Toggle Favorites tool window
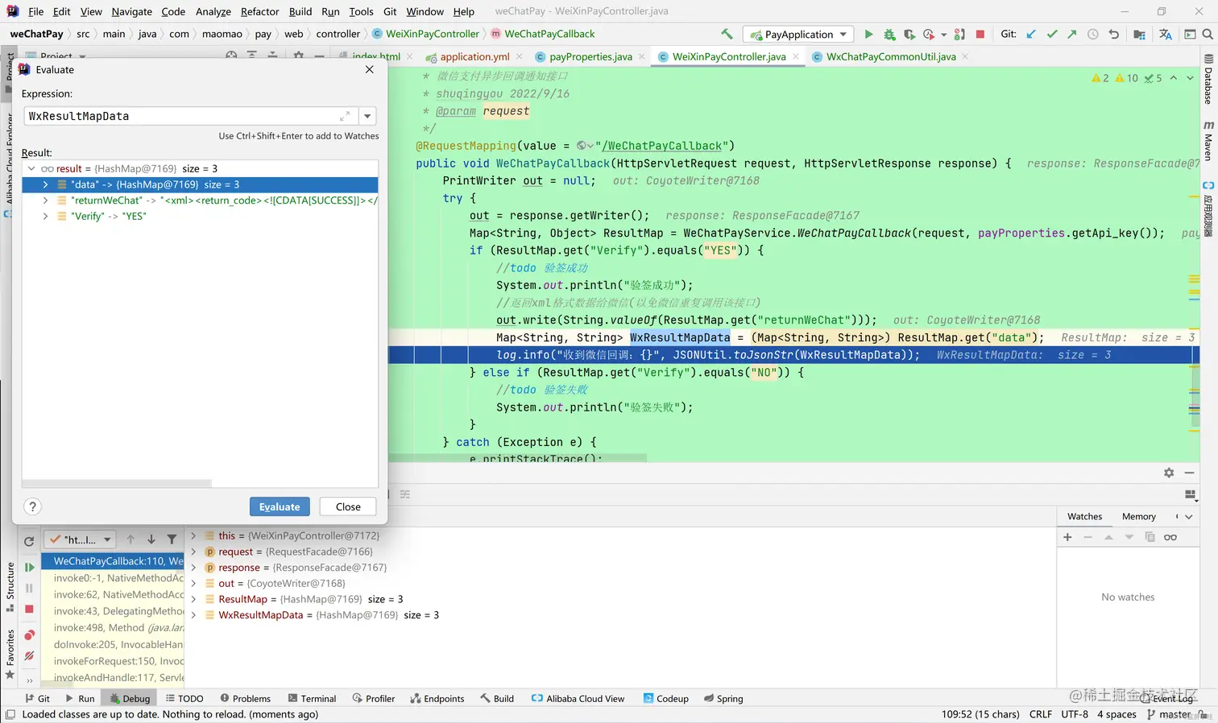 tap(10, 654)
